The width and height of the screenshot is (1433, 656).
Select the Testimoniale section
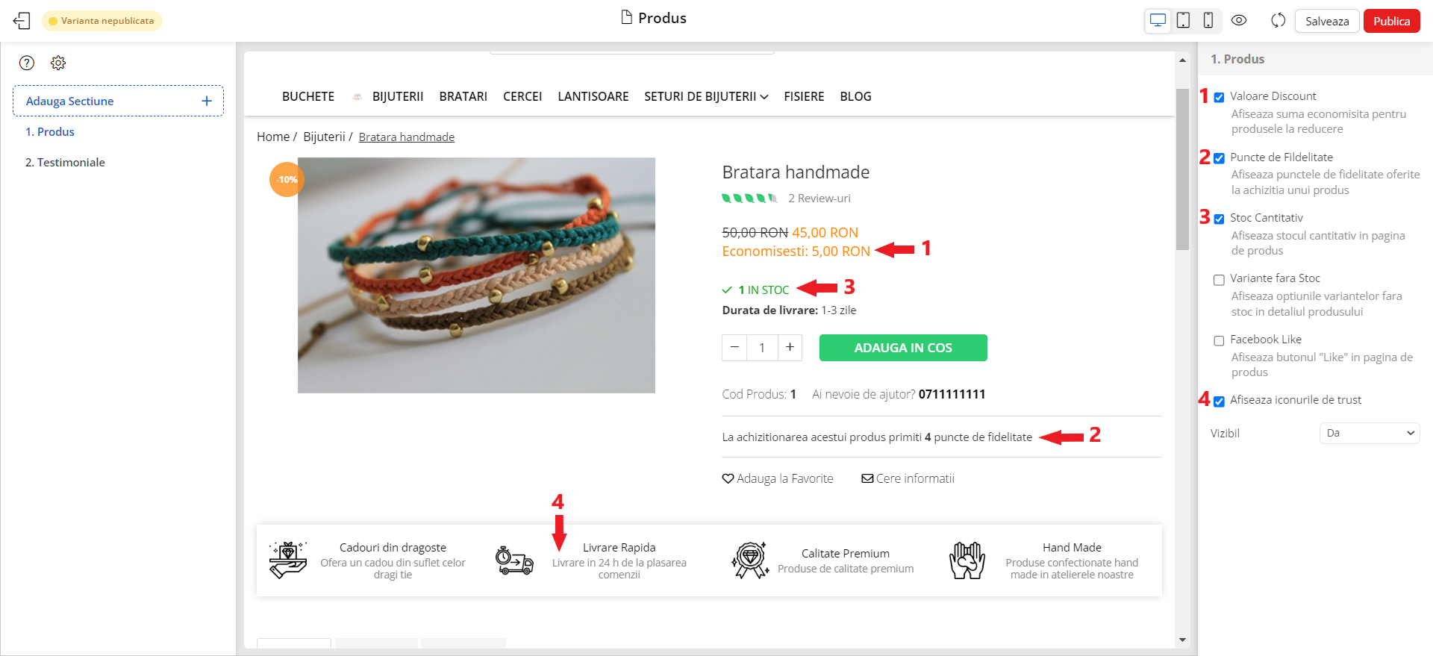click(65, 162)
